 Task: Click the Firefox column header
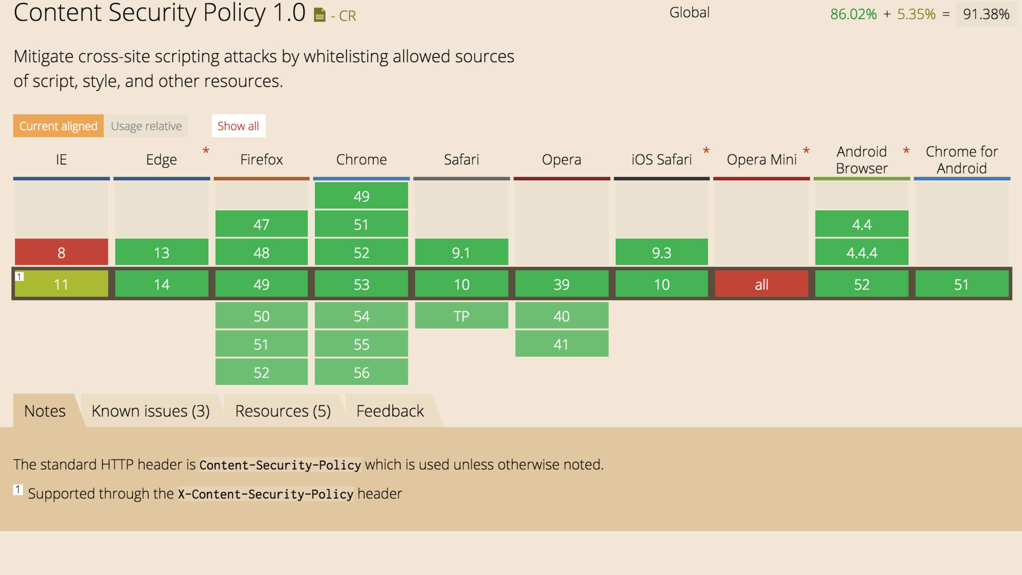[x=262, y=159]
